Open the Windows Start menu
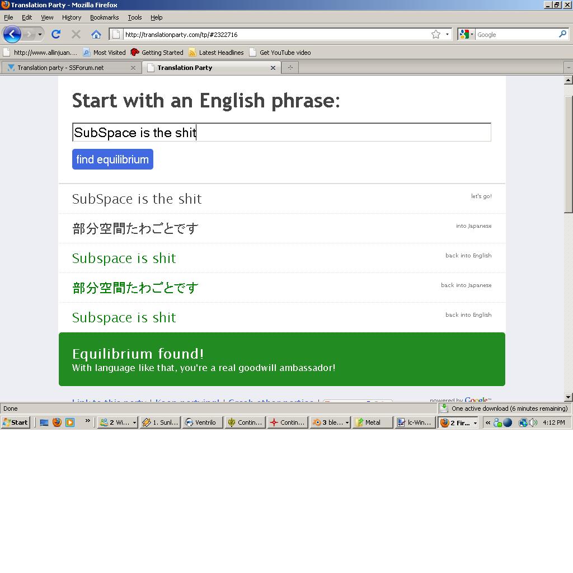Viewport: 573px width, 573px height. coord(15,422)
